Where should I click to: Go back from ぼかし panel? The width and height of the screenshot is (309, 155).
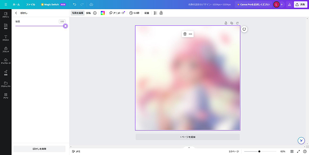tap(16, 13)
